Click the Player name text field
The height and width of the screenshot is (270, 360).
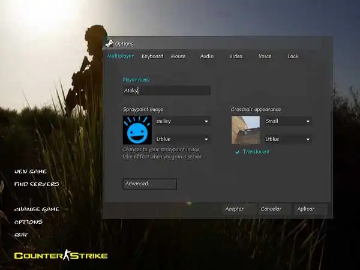pos(166,91)
